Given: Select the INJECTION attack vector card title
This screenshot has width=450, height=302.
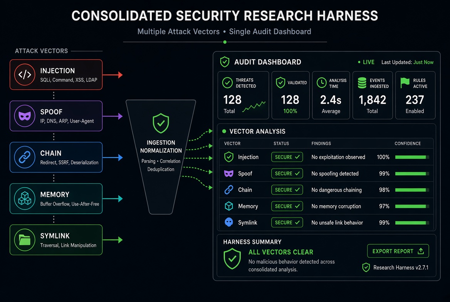Looking at the screenshot, I should [57, 70].
